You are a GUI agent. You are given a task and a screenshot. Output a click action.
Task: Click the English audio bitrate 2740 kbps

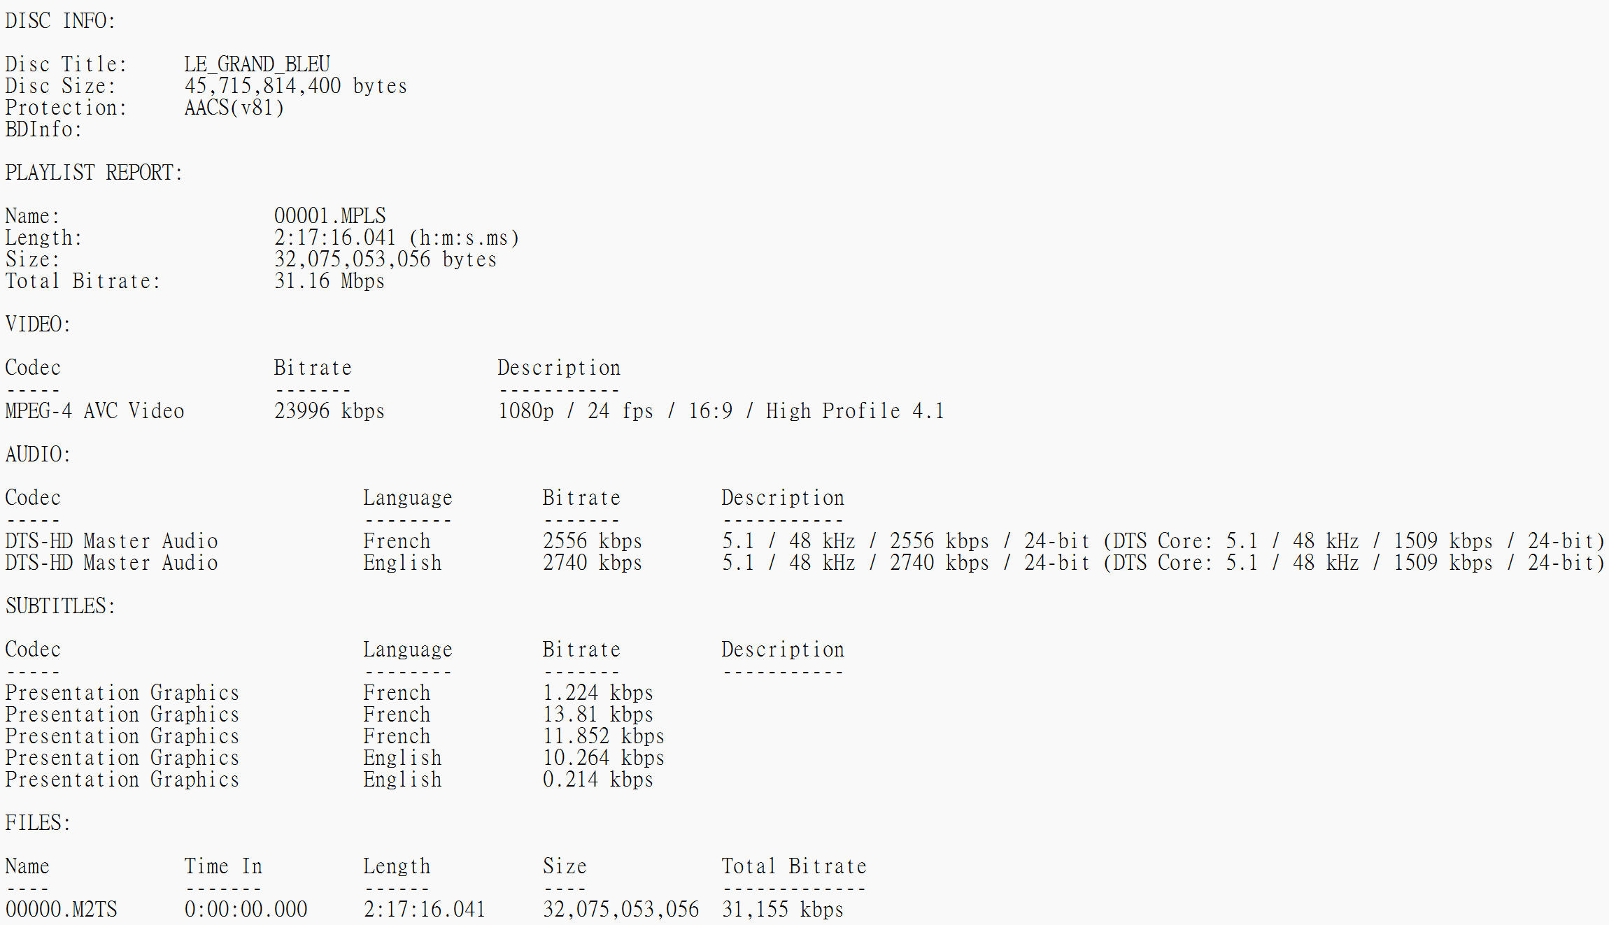[592, 563]
